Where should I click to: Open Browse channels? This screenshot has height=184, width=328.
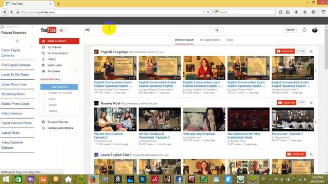tap(58, 122)
